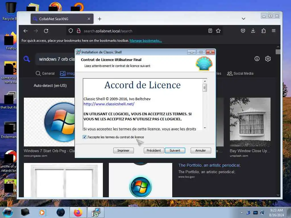Click license text scrollbar down arrow
The width and height of the screenshot is (291, 218).
click(205, 128)
